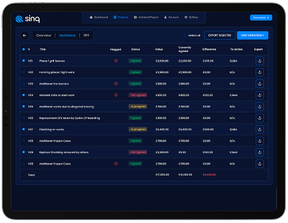
Task: Uncheck the V04 Aborted visits checkbox
Action: tap(23, 95)
